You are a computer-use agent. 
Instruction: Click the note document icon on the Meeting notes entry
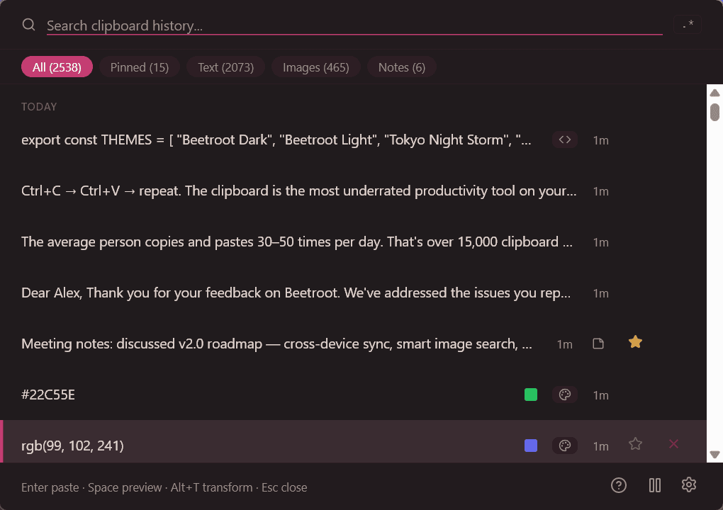coord(598,342)
